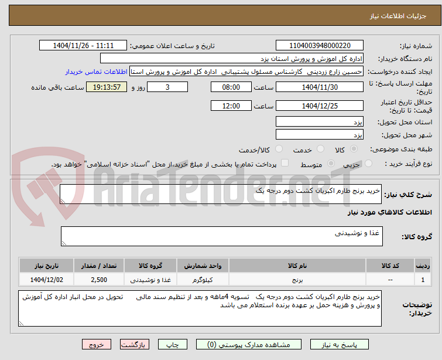Select the کالا radio button

tap(354, 149)
